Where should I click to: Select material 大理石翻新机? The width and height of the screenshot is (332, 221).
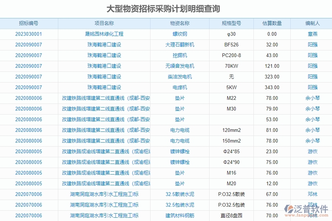180,45
